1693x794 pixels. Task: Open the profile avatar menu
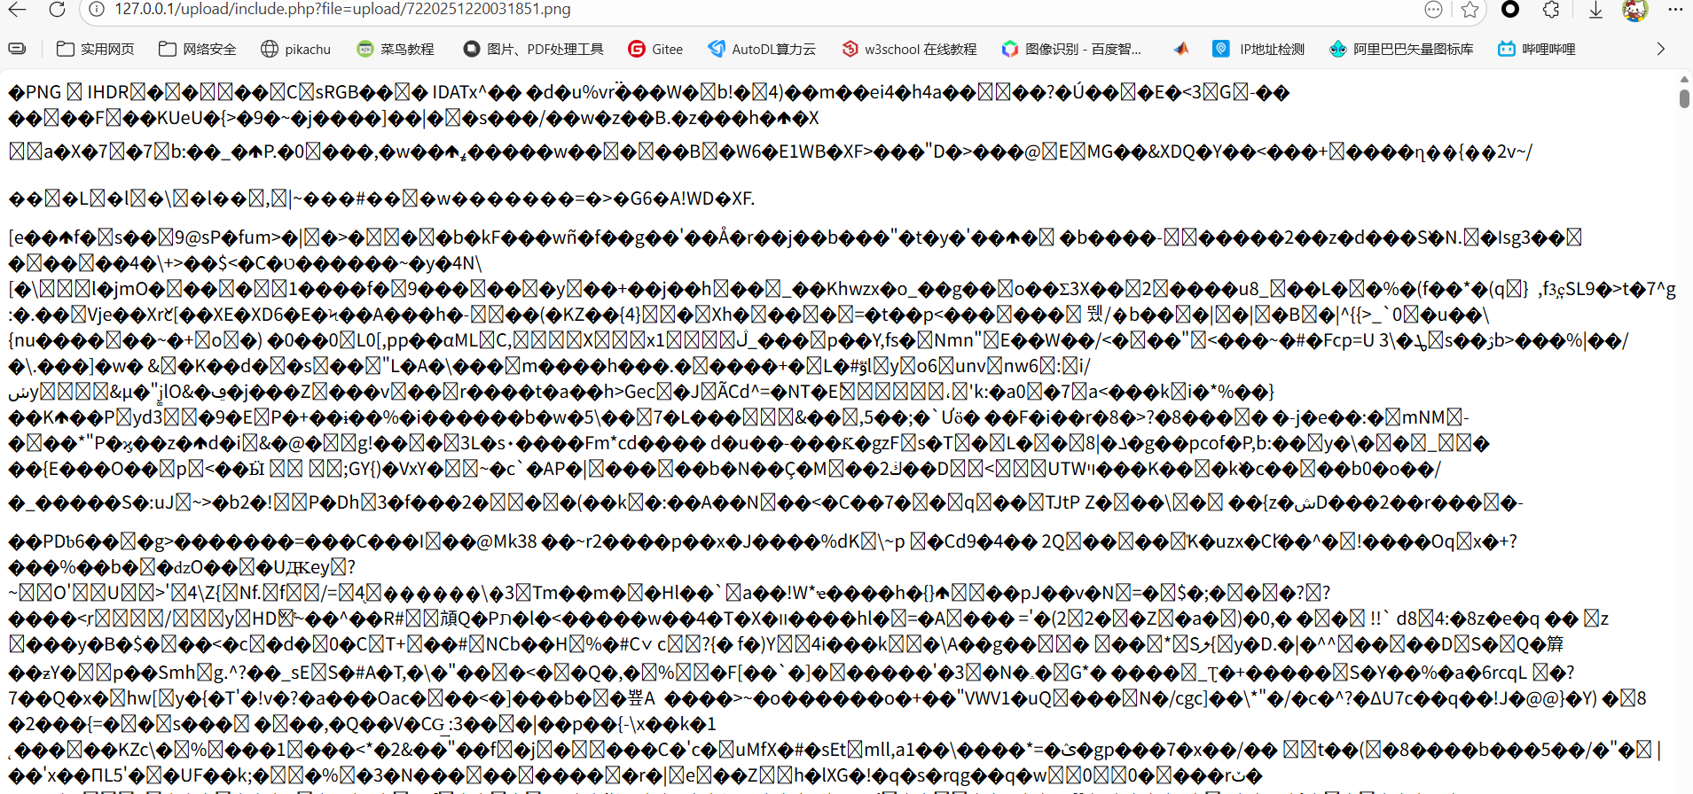1634,10
